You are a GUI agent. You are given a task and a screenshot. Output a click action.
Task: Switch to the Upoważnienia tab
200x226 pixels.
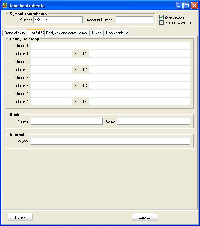[x=117, y=33]
